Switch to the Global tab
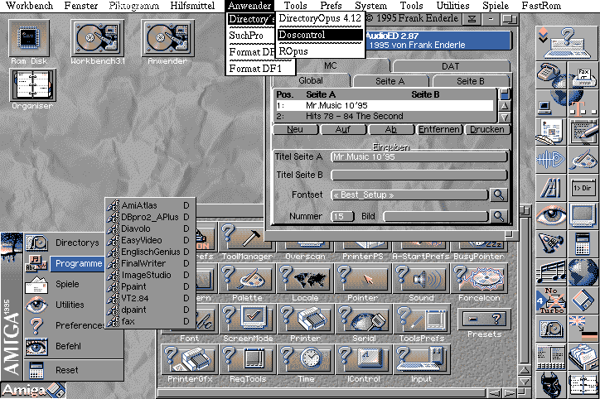 (x=311, y=80)
